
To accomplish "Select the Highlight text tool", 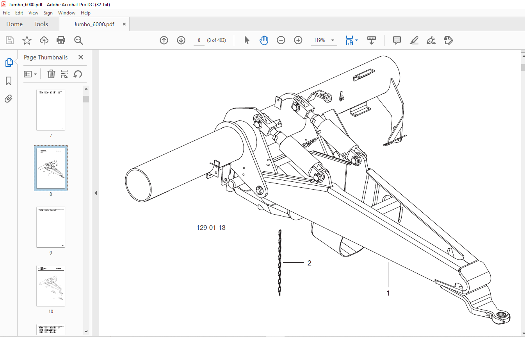I will 414,40.
